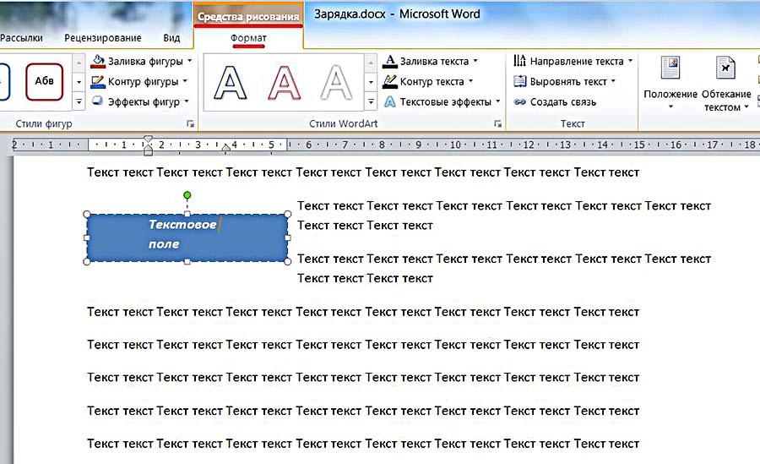Screen dimensions: 760x464
Task: Open the 'Направление текста' dropdown arrow
Action: coord(630,61)
